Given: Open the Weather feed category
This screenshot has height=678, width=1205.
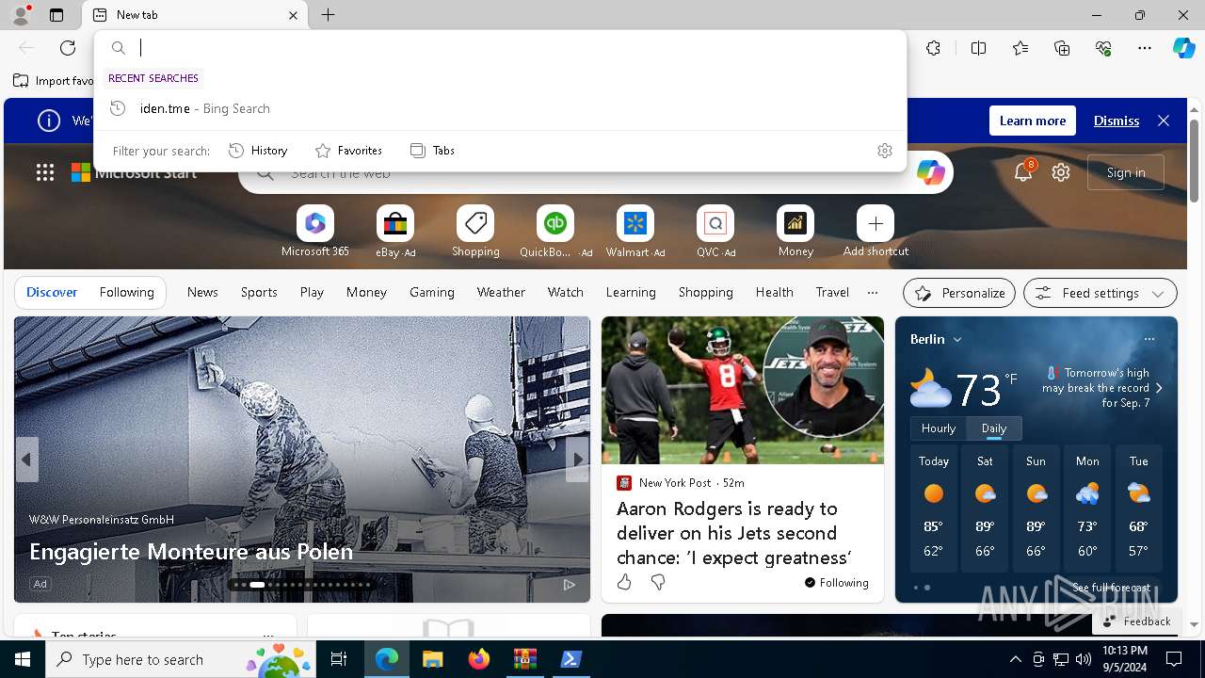Looking at the screenshot, I should [501, 293].
